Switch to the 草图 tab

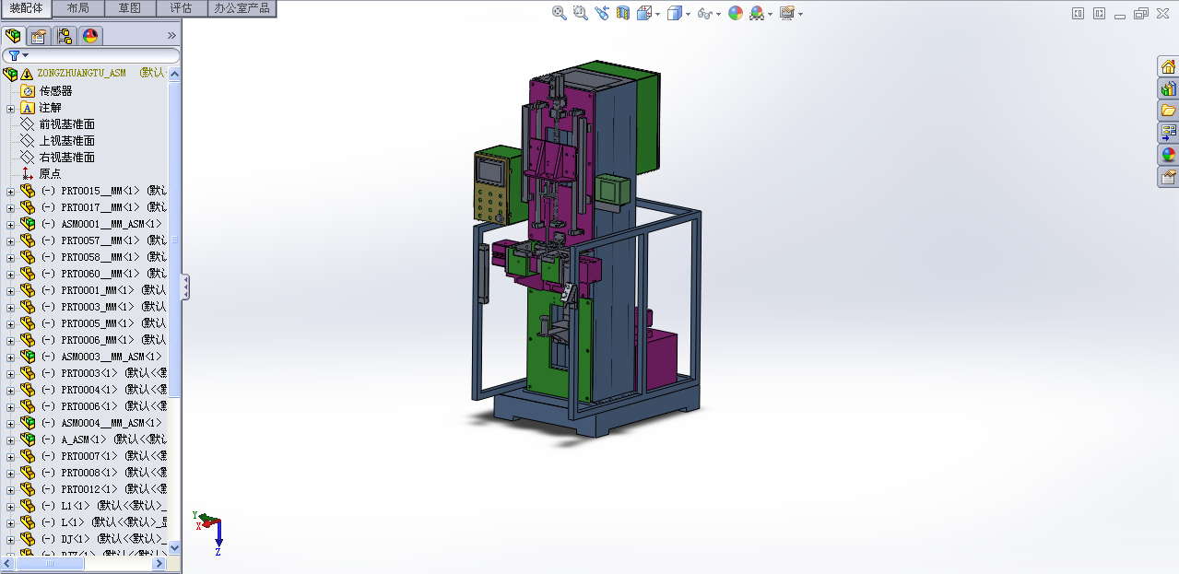tap(130, 8)
